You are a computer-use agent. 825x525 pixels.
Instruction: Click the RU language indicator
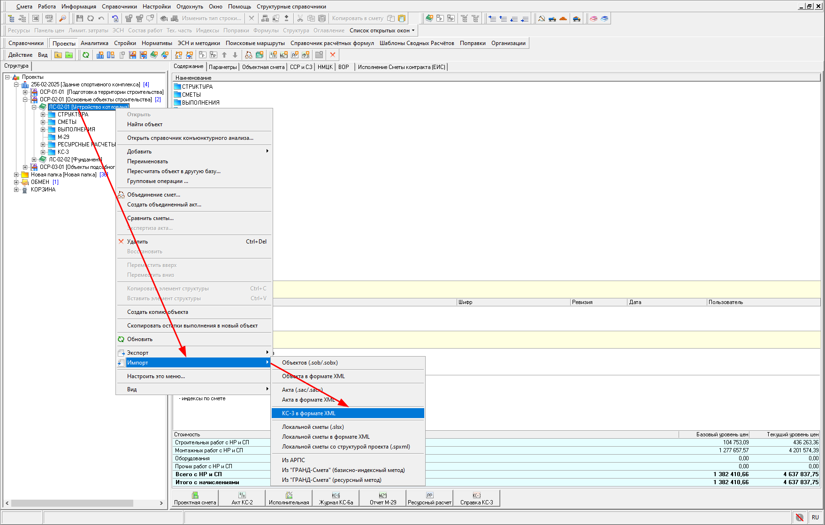pyautogui.click(x=815, y=517)
